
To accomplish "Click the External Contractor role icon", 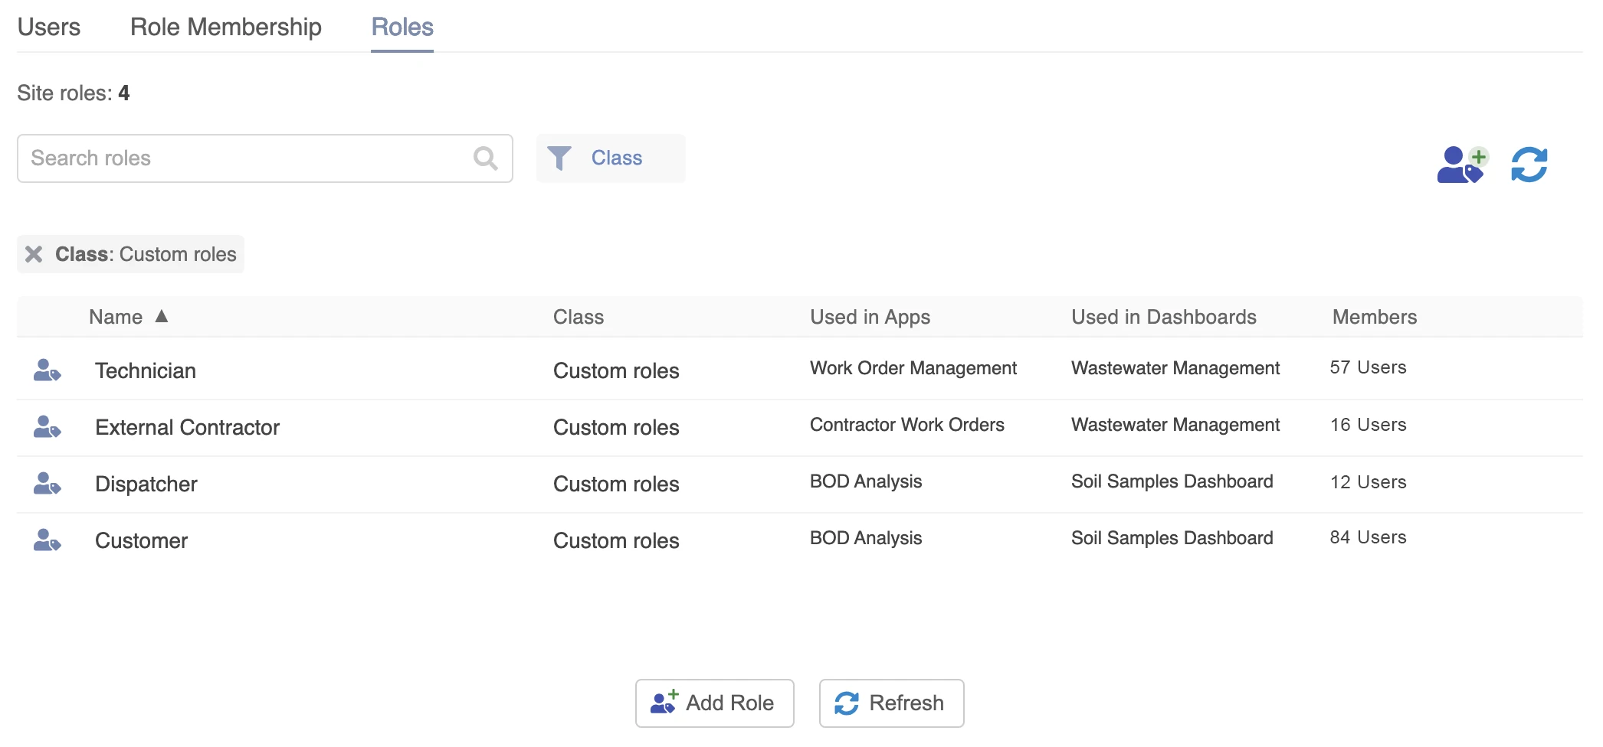I will [47, 427].
